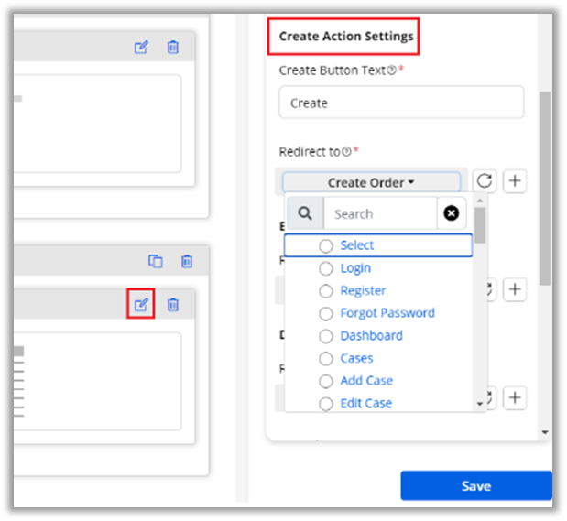Screen dimensions: 567x521
Task: Click the copy icon on the middle card
Action: click(x=156, y=262)
